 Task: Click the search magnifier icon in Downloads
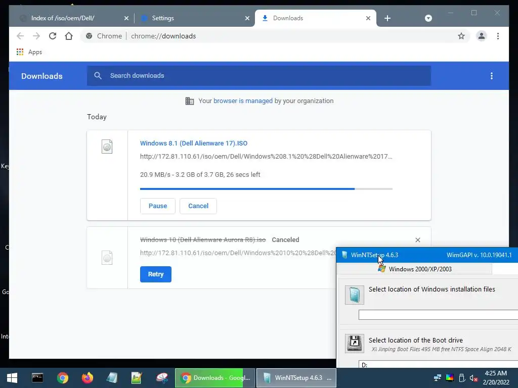tap(98, 76)
